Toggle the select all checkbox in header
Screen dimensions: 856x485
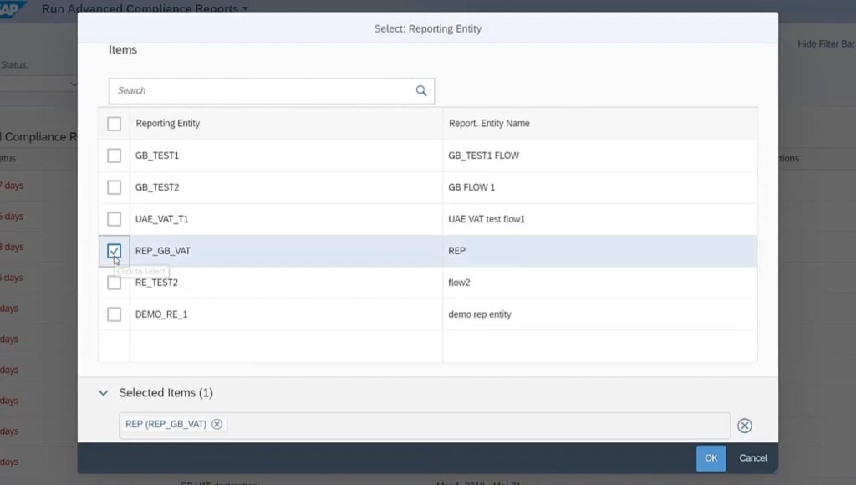[115, 124]
